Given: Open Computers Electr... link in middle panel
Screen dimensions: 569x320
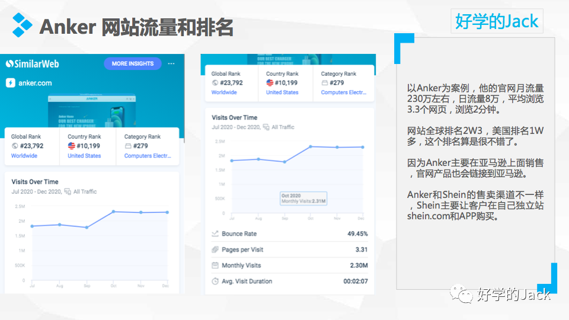Looking at the screenshot, I should 344,92.
